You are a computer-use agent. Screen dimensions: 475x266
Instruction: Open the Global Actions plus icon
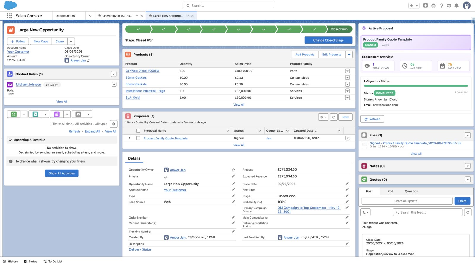pos(425,5)
